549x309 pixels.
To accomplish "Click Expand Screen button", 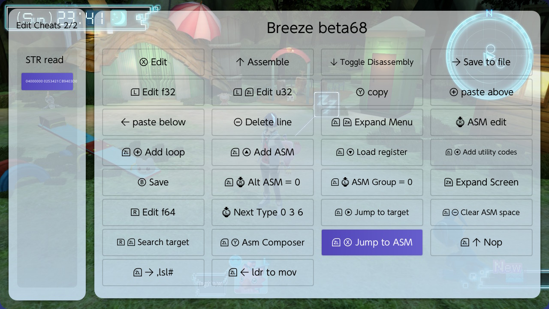I will (x=481, y=182).
